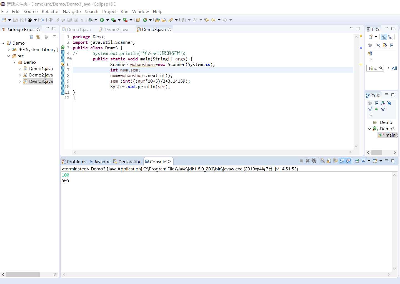400x284 pixels.
Task: Toggle Link with Editor in Package Explorer
Action: point(38,37)
